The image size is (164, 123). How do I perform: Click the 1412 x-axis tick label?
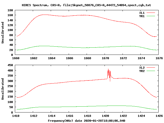coord(34,116)
